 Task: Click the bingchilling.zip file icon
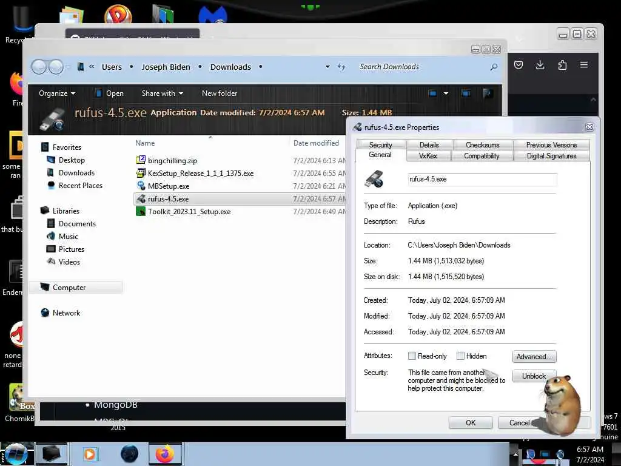(141, 160)
